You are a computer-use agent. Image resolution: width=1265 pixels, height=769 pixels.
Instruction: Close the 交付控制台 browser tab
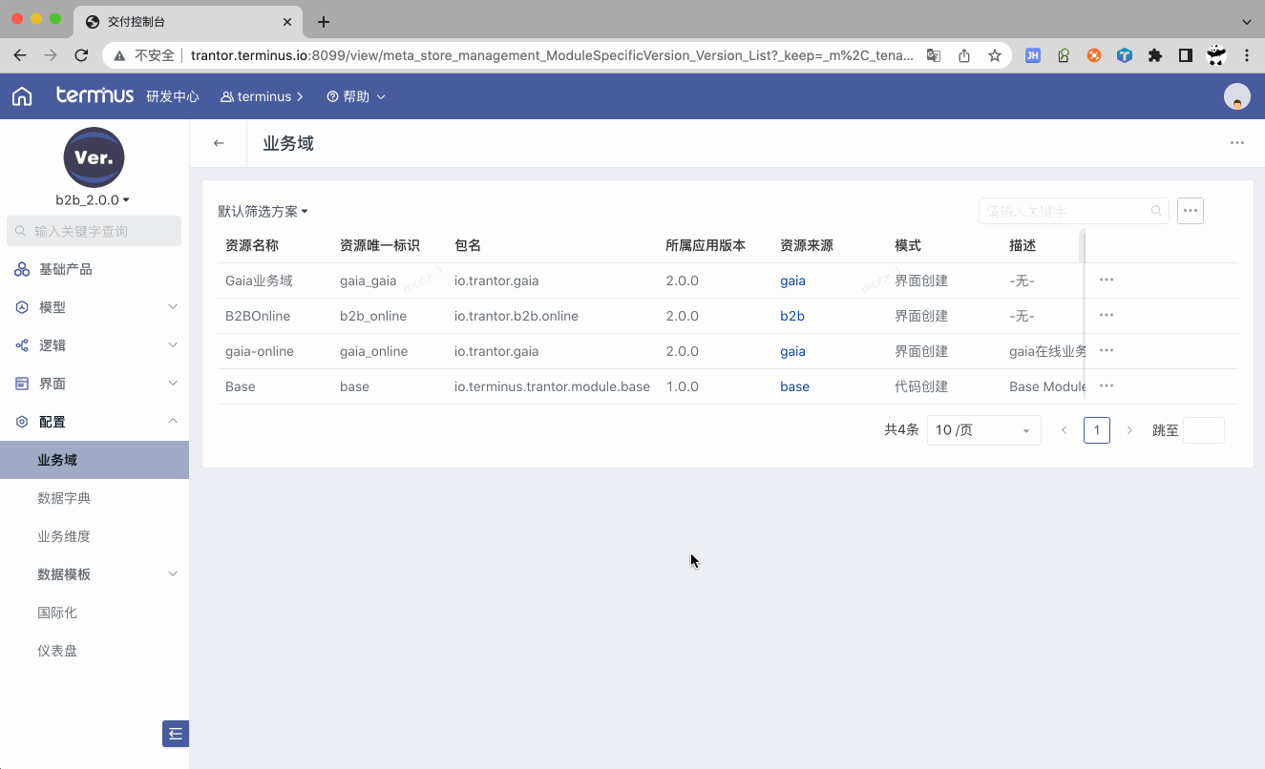[288, 21]
